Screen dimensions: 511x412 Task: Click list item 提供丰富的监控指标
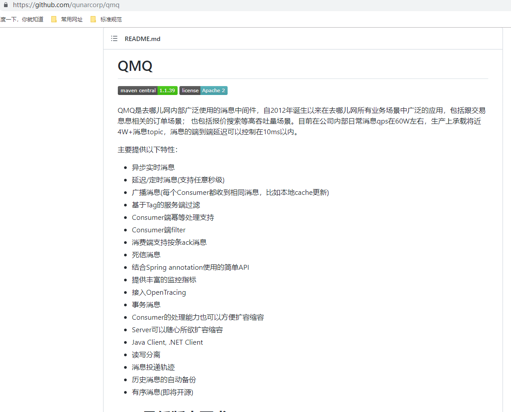pyautogui.click(x=164, y=280)
